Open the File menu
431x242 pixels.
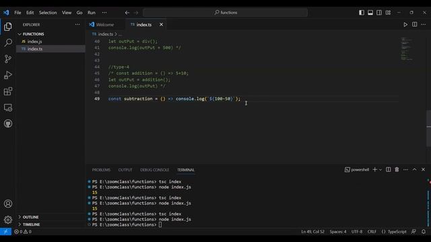[x=18, y=13]
